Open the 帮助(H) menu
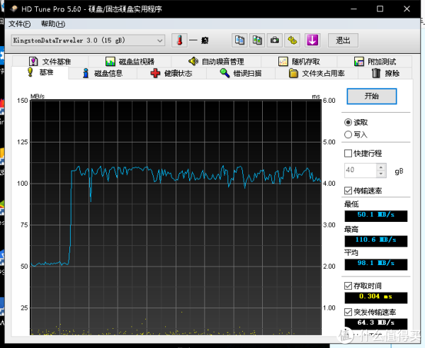 point(53,24)
